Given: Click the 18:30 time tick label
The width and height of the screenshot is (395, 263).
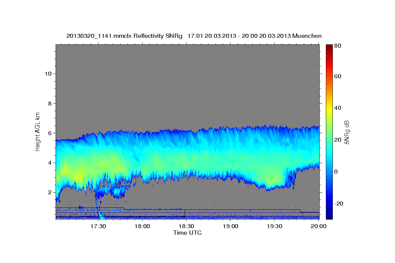Looking at the screenshot, I should [186, 226].
